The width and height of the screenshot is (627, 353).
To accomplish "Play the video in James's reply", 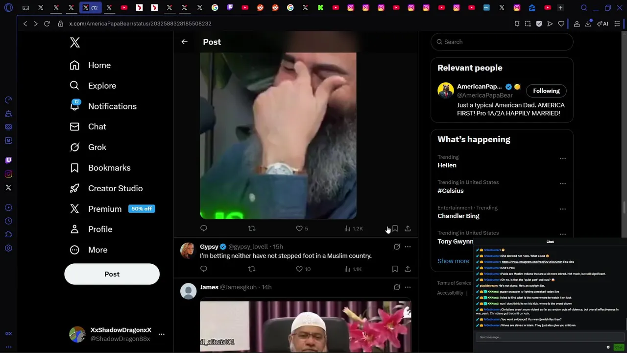I will 305,327.
